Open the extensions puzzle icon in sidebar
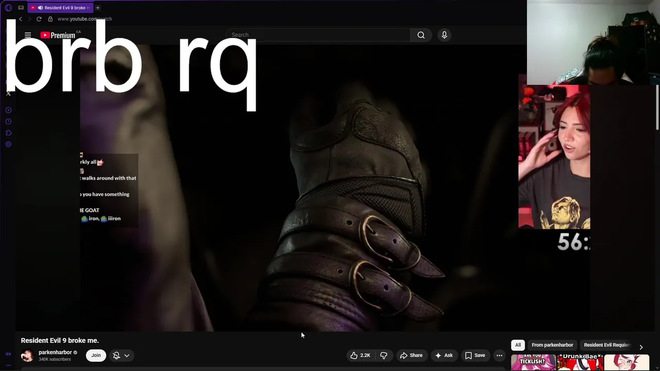Screen dimensions: 660x371 click(8, 133)
